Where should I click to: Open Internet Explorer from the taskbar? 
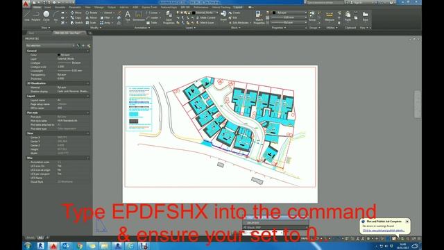click(x=130, y=246)
